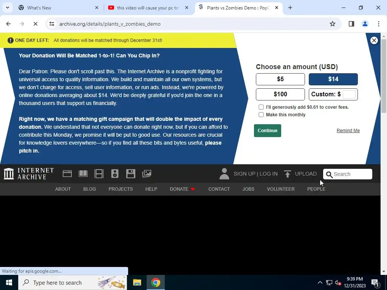387x290 pixels.
Task: Select the $5 donation amount
Action: pos(280,79)
